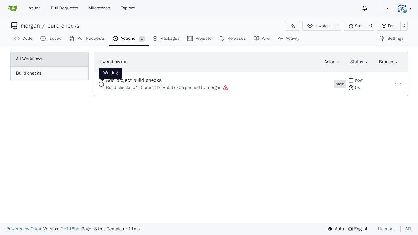This screenshot has width=418, height=235.
Task: Expand the Branch filter dropdown
Action: (x=388, y=62)
